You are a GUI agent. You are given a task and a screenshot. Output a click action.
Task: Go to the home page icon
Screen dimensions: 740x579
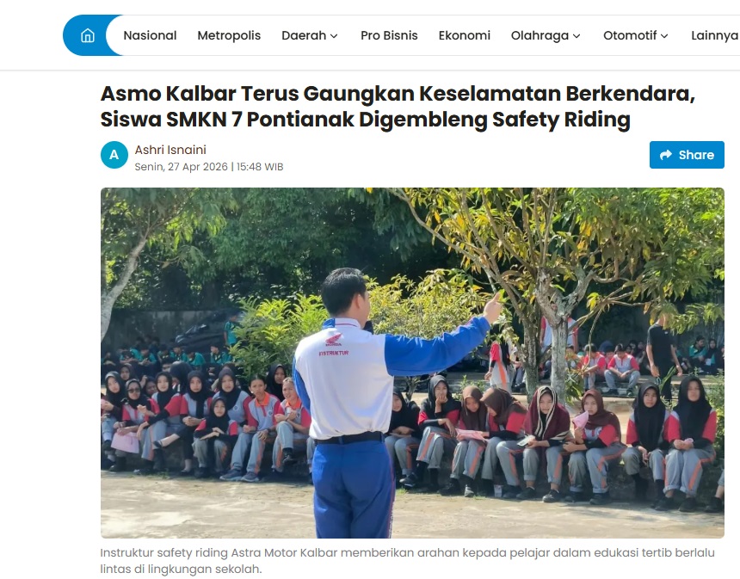pyautogui.click(x=88, y=35)
